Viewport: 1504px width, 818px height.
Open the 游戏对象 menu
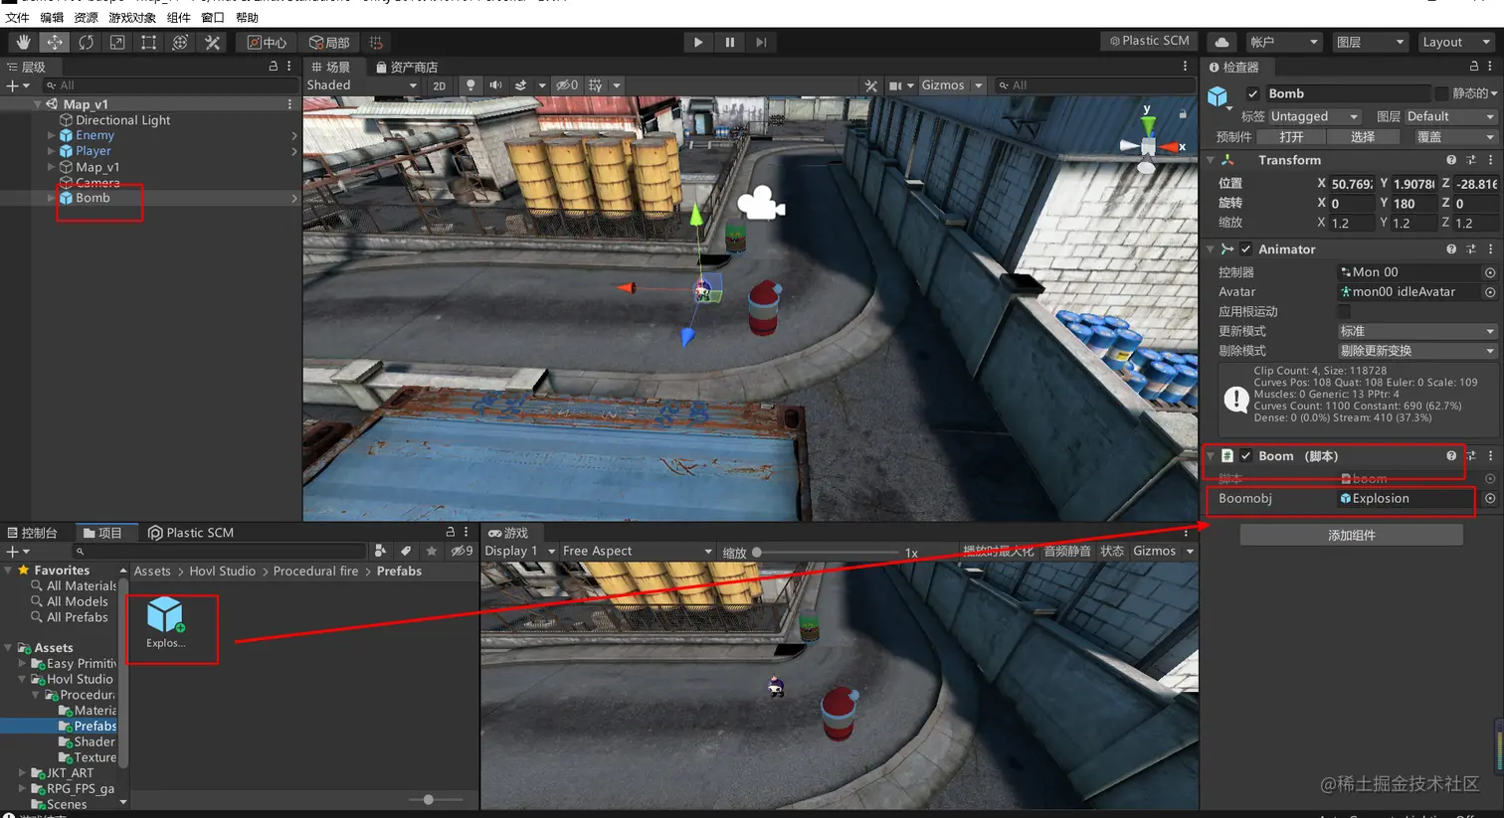coord(132,18)
